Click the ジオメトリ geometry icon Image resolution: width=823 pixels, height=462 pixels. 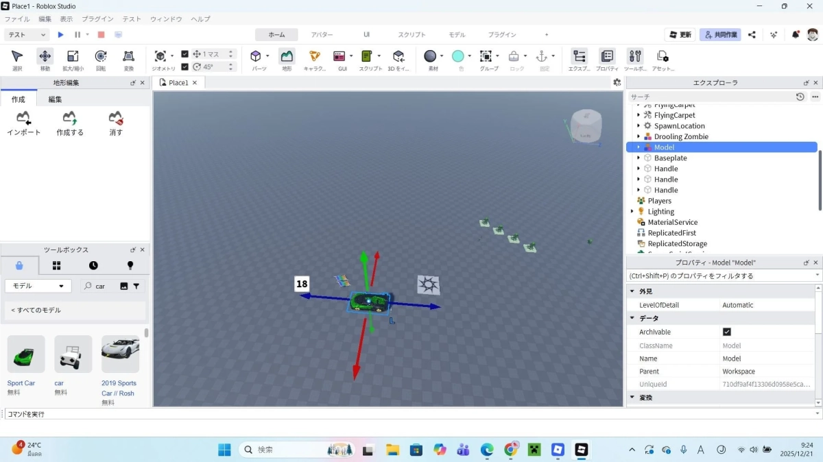click(160, 56)
